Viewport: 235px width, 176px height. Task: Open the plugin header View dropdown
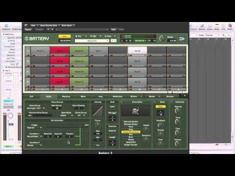tap(34, 25)
